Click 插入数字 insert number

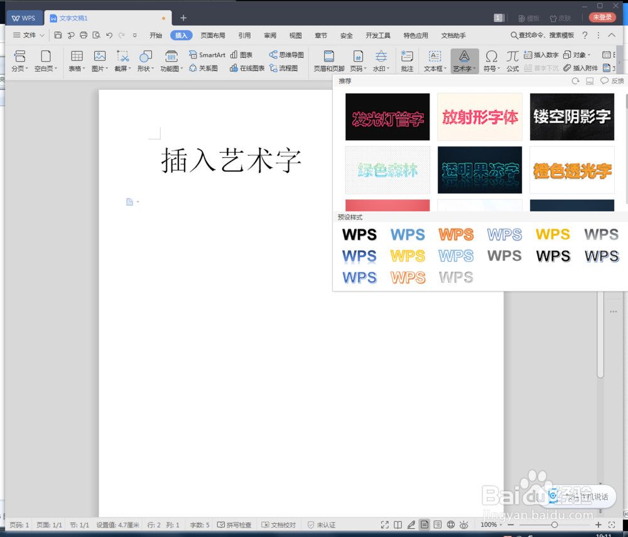(541, 55)
